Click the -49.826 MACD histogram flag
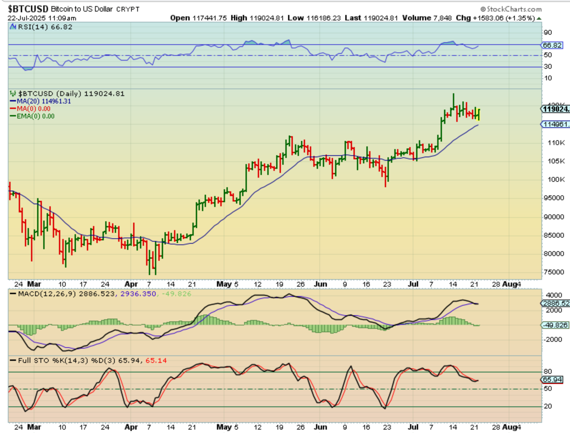Image resolution: width=570 pixels, height=433 pixels. (x=555, y=325)
